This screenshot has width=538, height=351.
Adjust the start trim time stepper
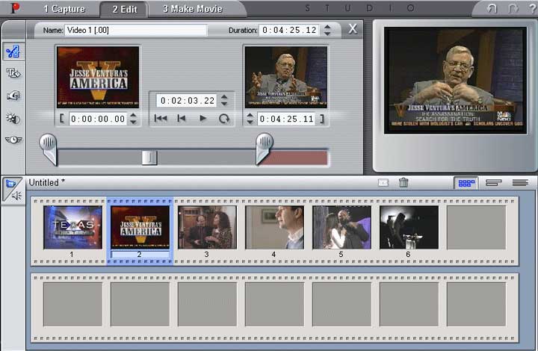coord(133,119)
